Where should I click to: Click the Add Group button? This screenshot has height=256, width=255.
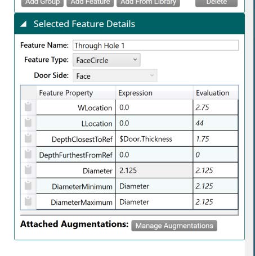[42, 3]
